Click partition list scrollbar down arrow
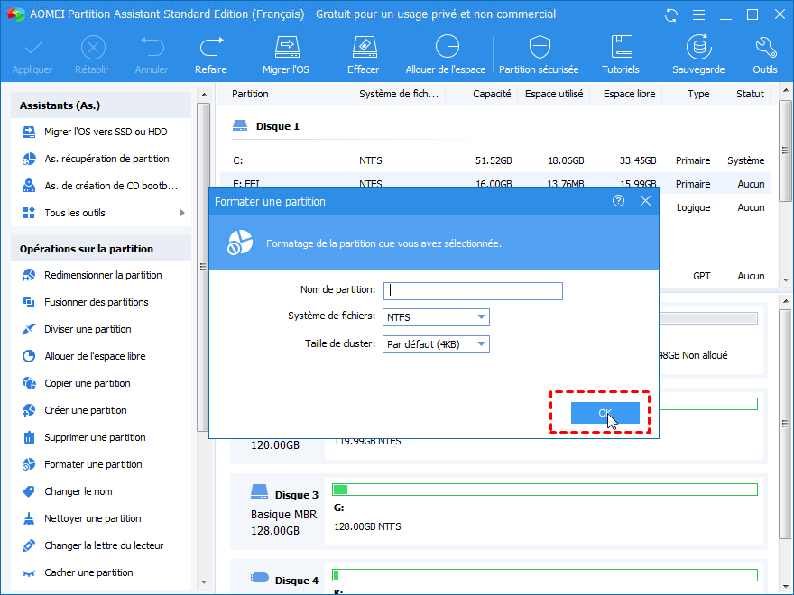 (x=786, y=279)
